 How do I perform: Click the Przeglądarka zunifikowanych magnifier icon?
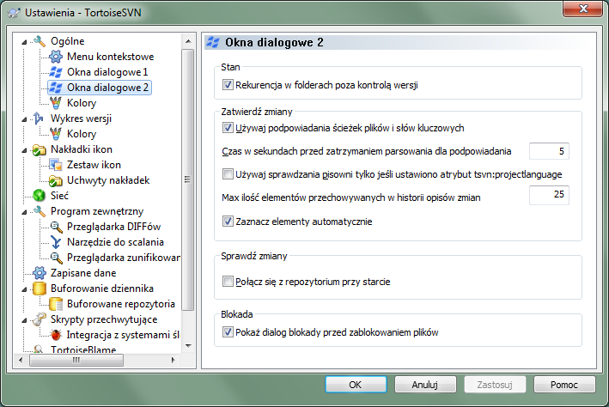56,258
